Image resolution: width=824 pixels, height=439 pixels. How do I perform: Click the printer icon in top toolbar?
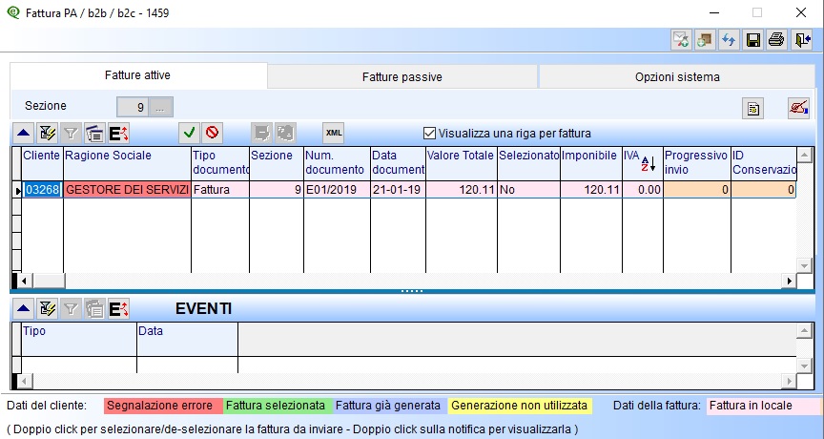(x=776, y=40)
